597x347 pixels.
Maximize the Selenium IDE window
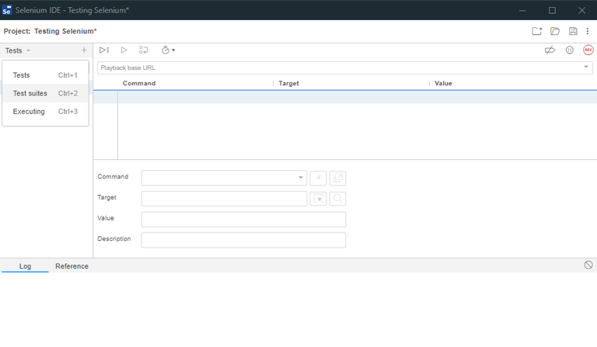pos(552,10)
